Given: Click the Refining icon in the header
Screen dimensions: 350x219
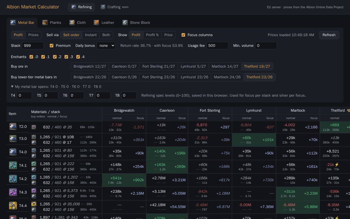Looking at the screenshot, I should point(74,7).
